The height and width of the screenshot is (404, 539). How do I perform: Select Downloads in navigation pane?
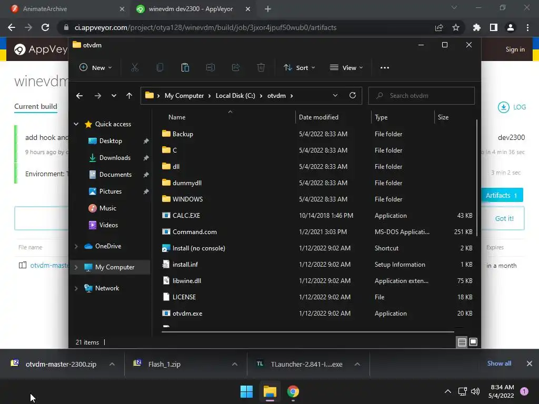[x=114, y=158]
